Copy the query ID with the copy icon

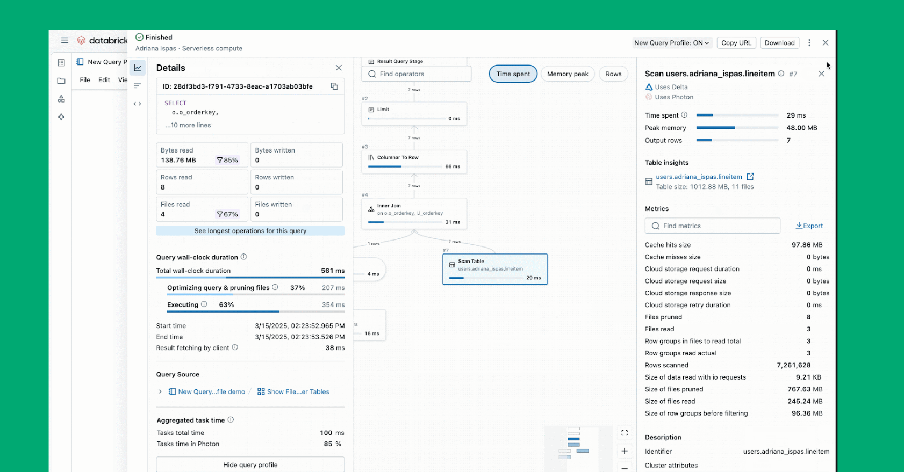tap(334, 86)
